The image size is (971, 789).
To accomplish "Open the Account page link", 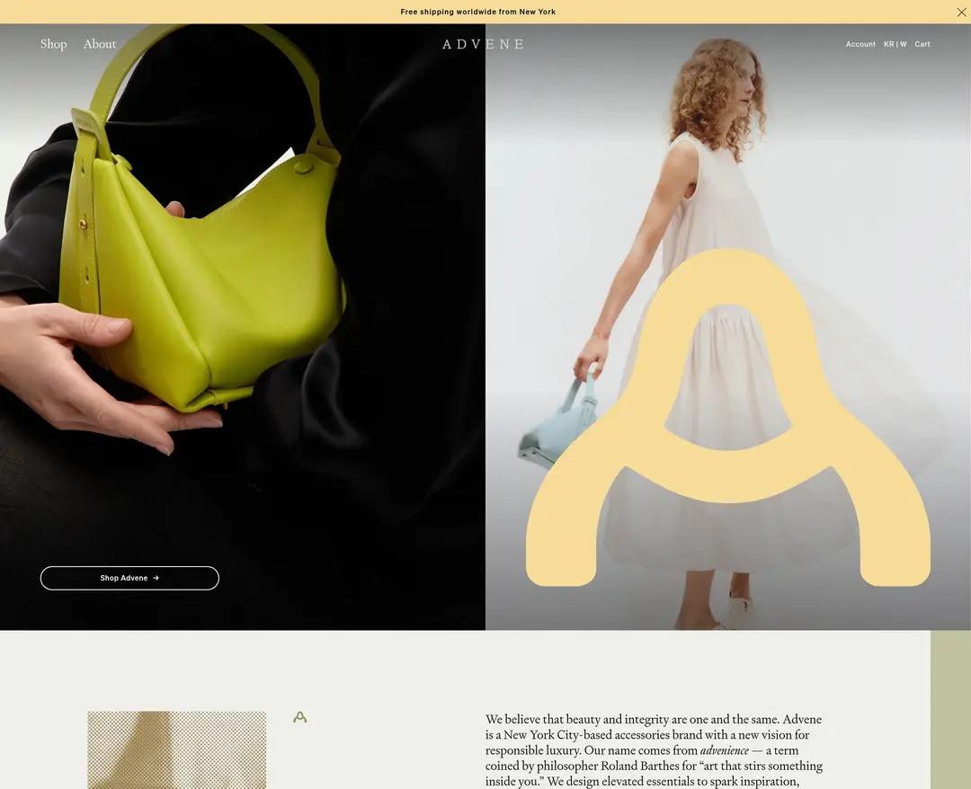I will click(860, 44).
